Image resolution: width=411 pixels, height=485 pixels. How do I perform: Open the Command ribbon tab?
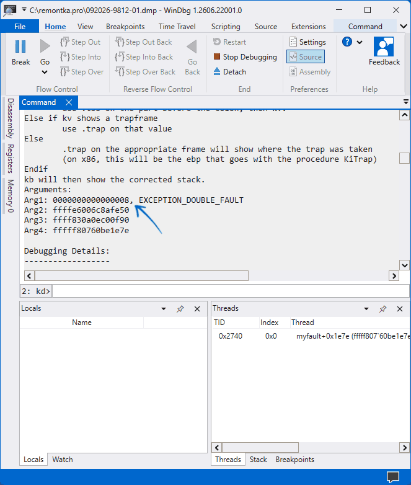coord(365,26)
